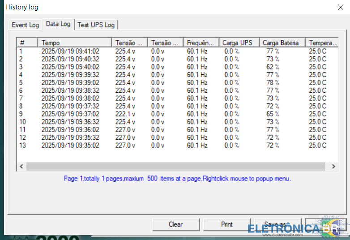Select the Data Log tab
Viewport: 350px width, 240px height.
58,24
